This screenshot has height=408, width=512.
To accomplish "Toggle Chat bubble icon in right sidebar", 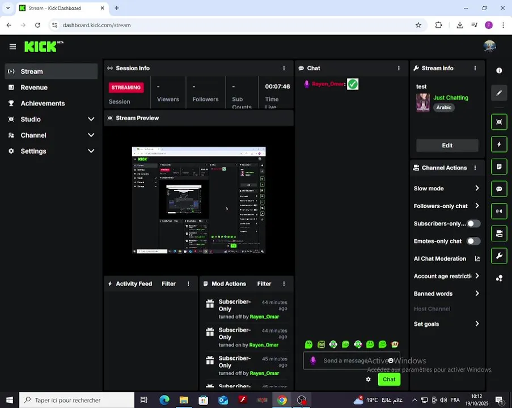I will (499, 189).
